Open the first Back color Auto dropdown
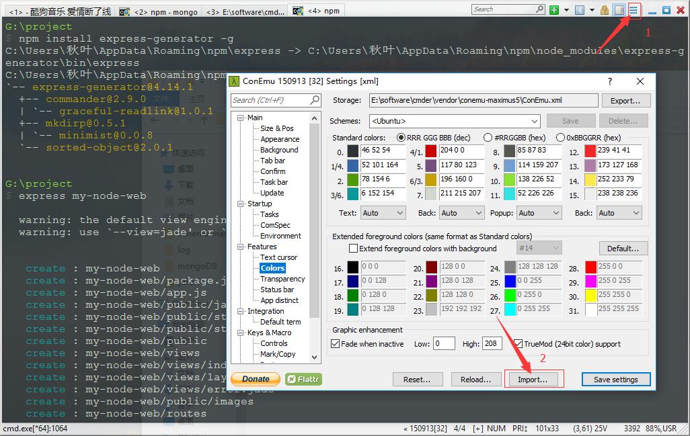690x436 pixels. (x=461, y=213)
